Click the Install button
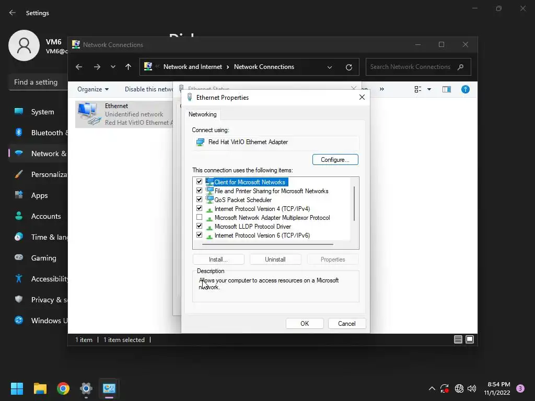The height and width of the screenshot is (401, 535). click(x=218, y=260)
